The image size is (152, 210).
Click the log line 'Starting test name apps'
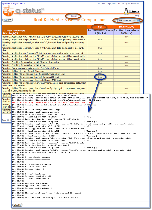(x=36, y=110)
